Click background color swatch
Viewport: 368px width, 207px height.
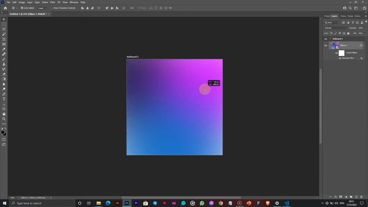tap(5, 134)
